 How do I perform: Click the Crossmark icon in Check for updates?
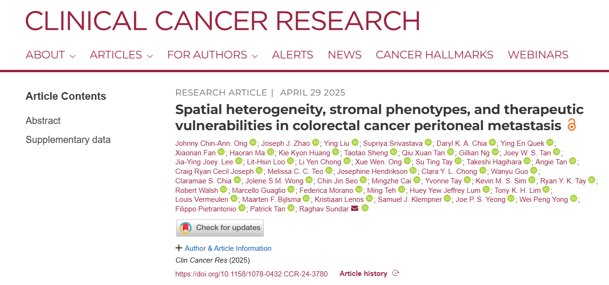tap(185, 228)
